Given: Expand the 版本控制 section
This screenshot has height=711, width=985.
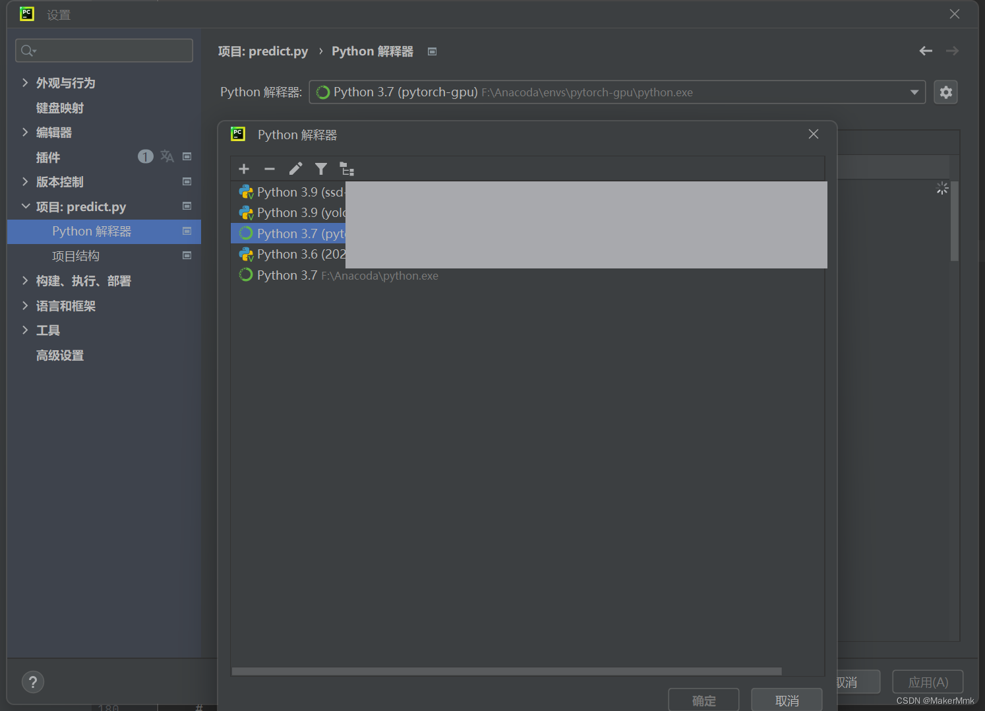Looking at the screenshot, I should (x=25, y=181).
